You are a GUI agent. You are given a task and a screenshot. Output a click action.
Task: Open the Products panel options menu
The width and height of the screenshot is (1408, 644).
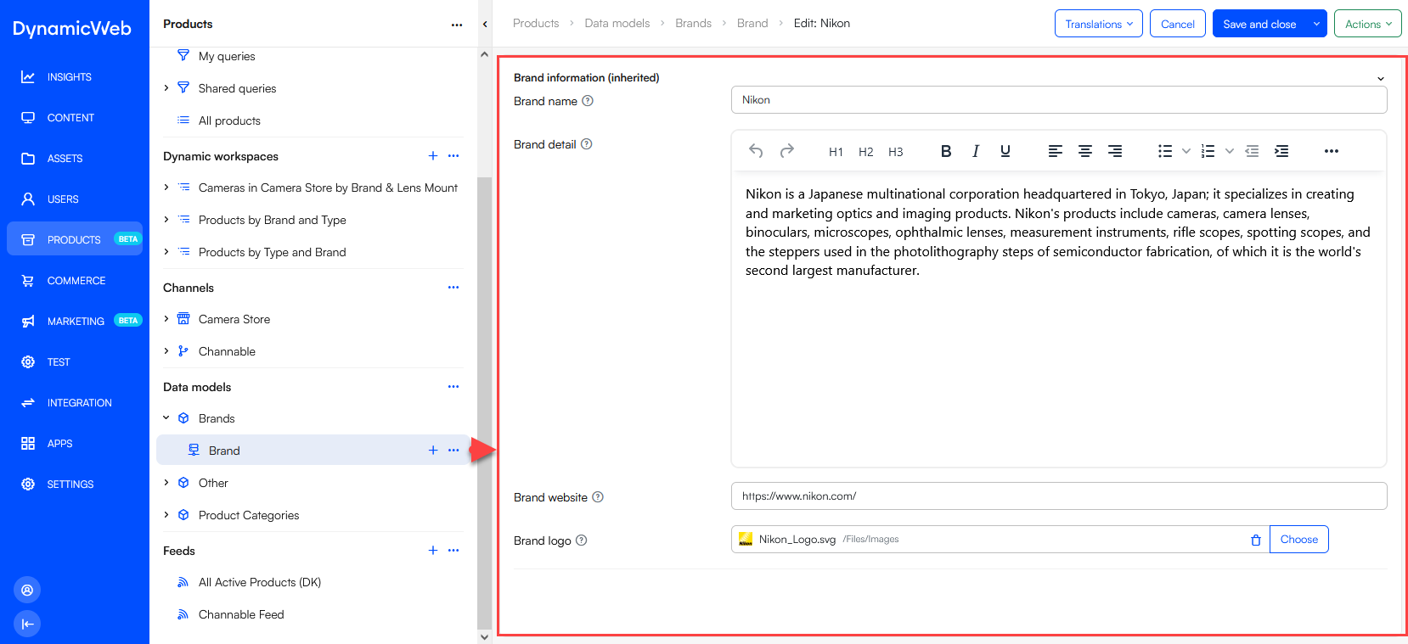(457, 25)
